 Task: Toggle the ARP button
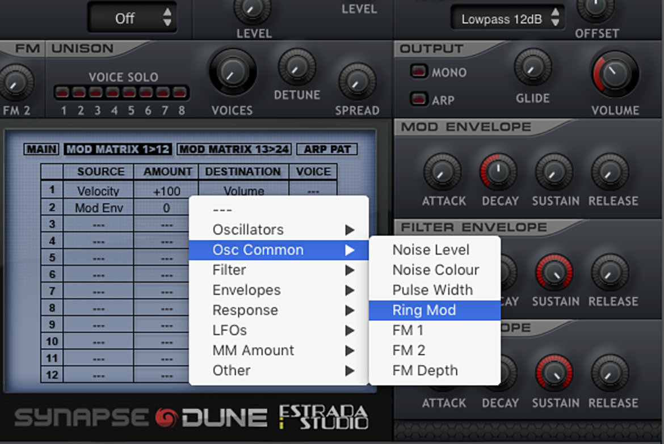pos(418,99)
